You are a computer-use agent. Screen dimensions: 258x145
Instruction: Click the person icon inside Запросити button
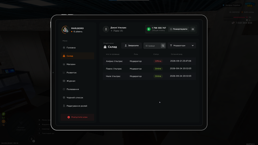tap(126, 46)
